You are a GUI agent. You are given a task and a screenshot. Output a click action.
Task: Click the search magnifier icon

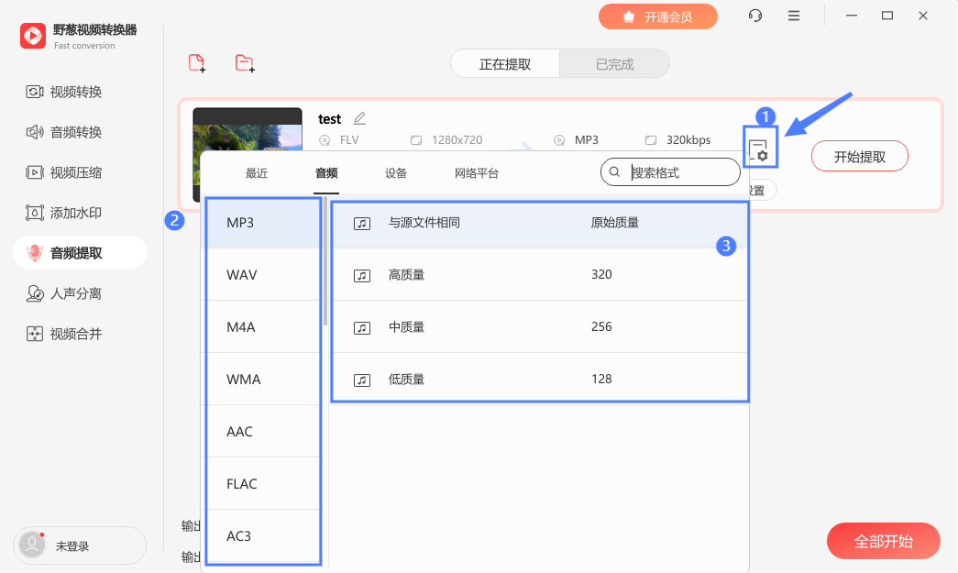point(614,172)
